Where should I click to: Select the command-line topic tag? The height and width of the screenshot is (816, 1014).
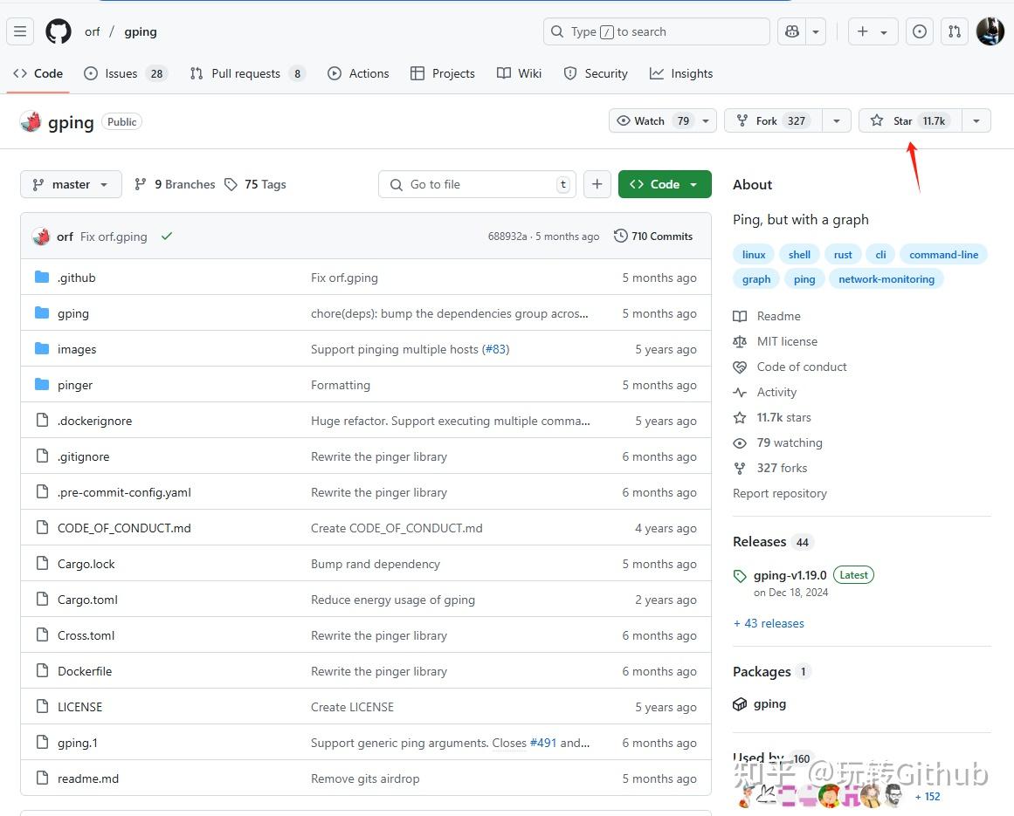tap(943, 255)
